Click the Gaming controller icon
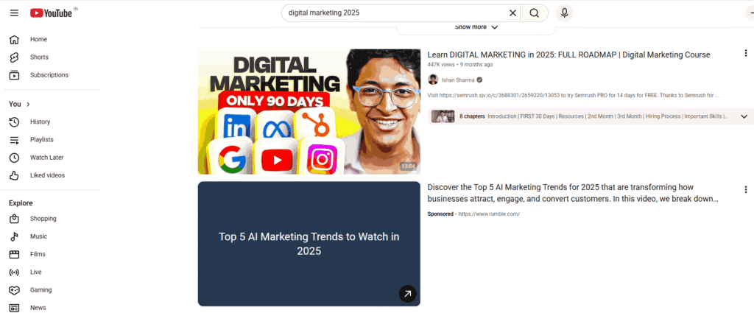This screenshot has height=313, width=754. pos(15,290)
